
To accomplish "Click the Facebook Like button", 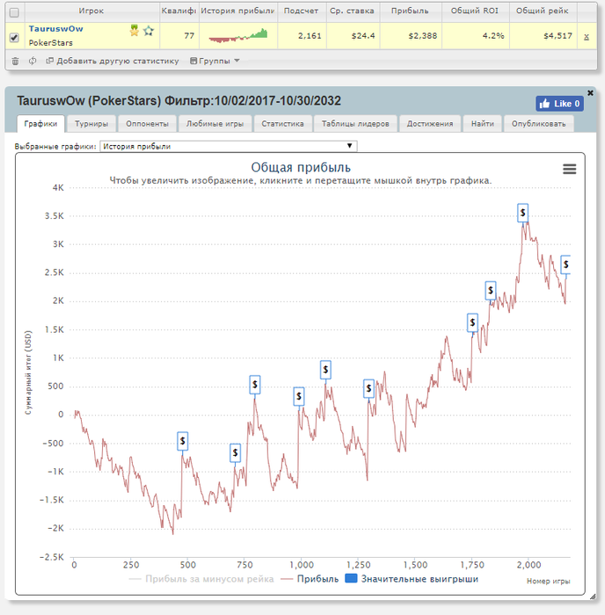I will [559, 104].
